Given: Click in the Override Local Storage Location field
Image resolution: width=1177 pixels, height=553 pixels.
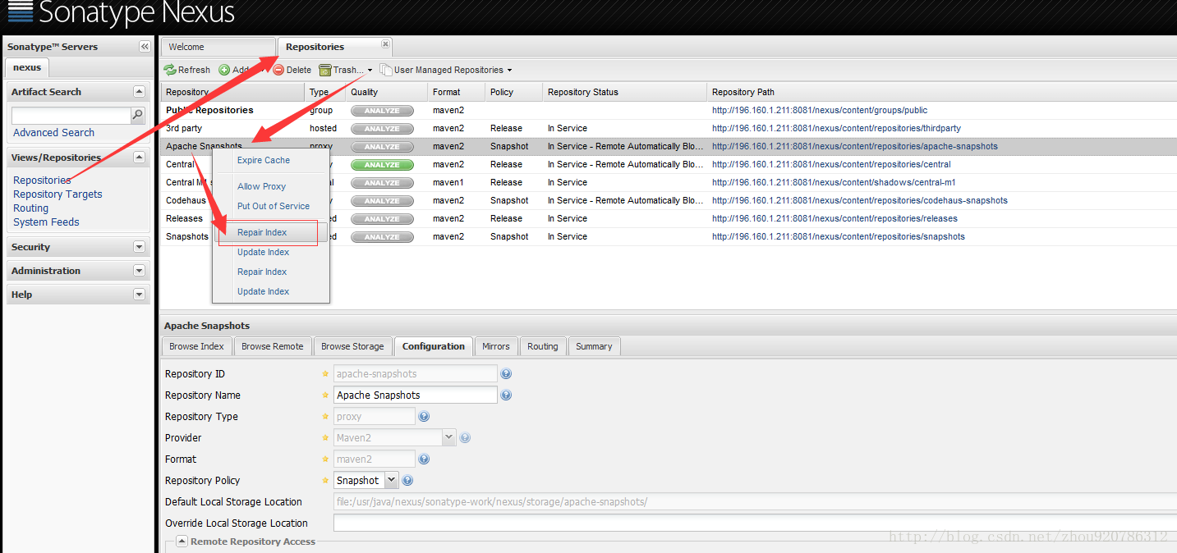Looking at the screenshot, I should 754,523.
